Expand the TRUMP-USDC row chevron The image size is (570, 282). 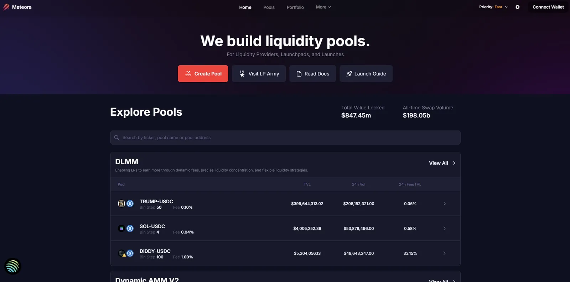pyautogui.click(x=444, y=204)
